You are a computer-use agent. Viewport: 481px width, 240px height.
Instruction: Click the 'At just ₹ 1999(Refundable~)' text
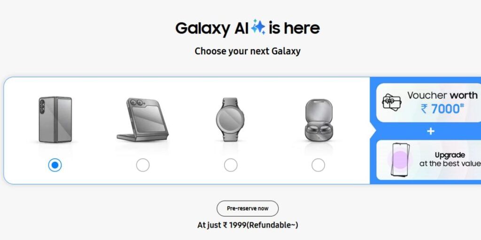click(248, 225)
